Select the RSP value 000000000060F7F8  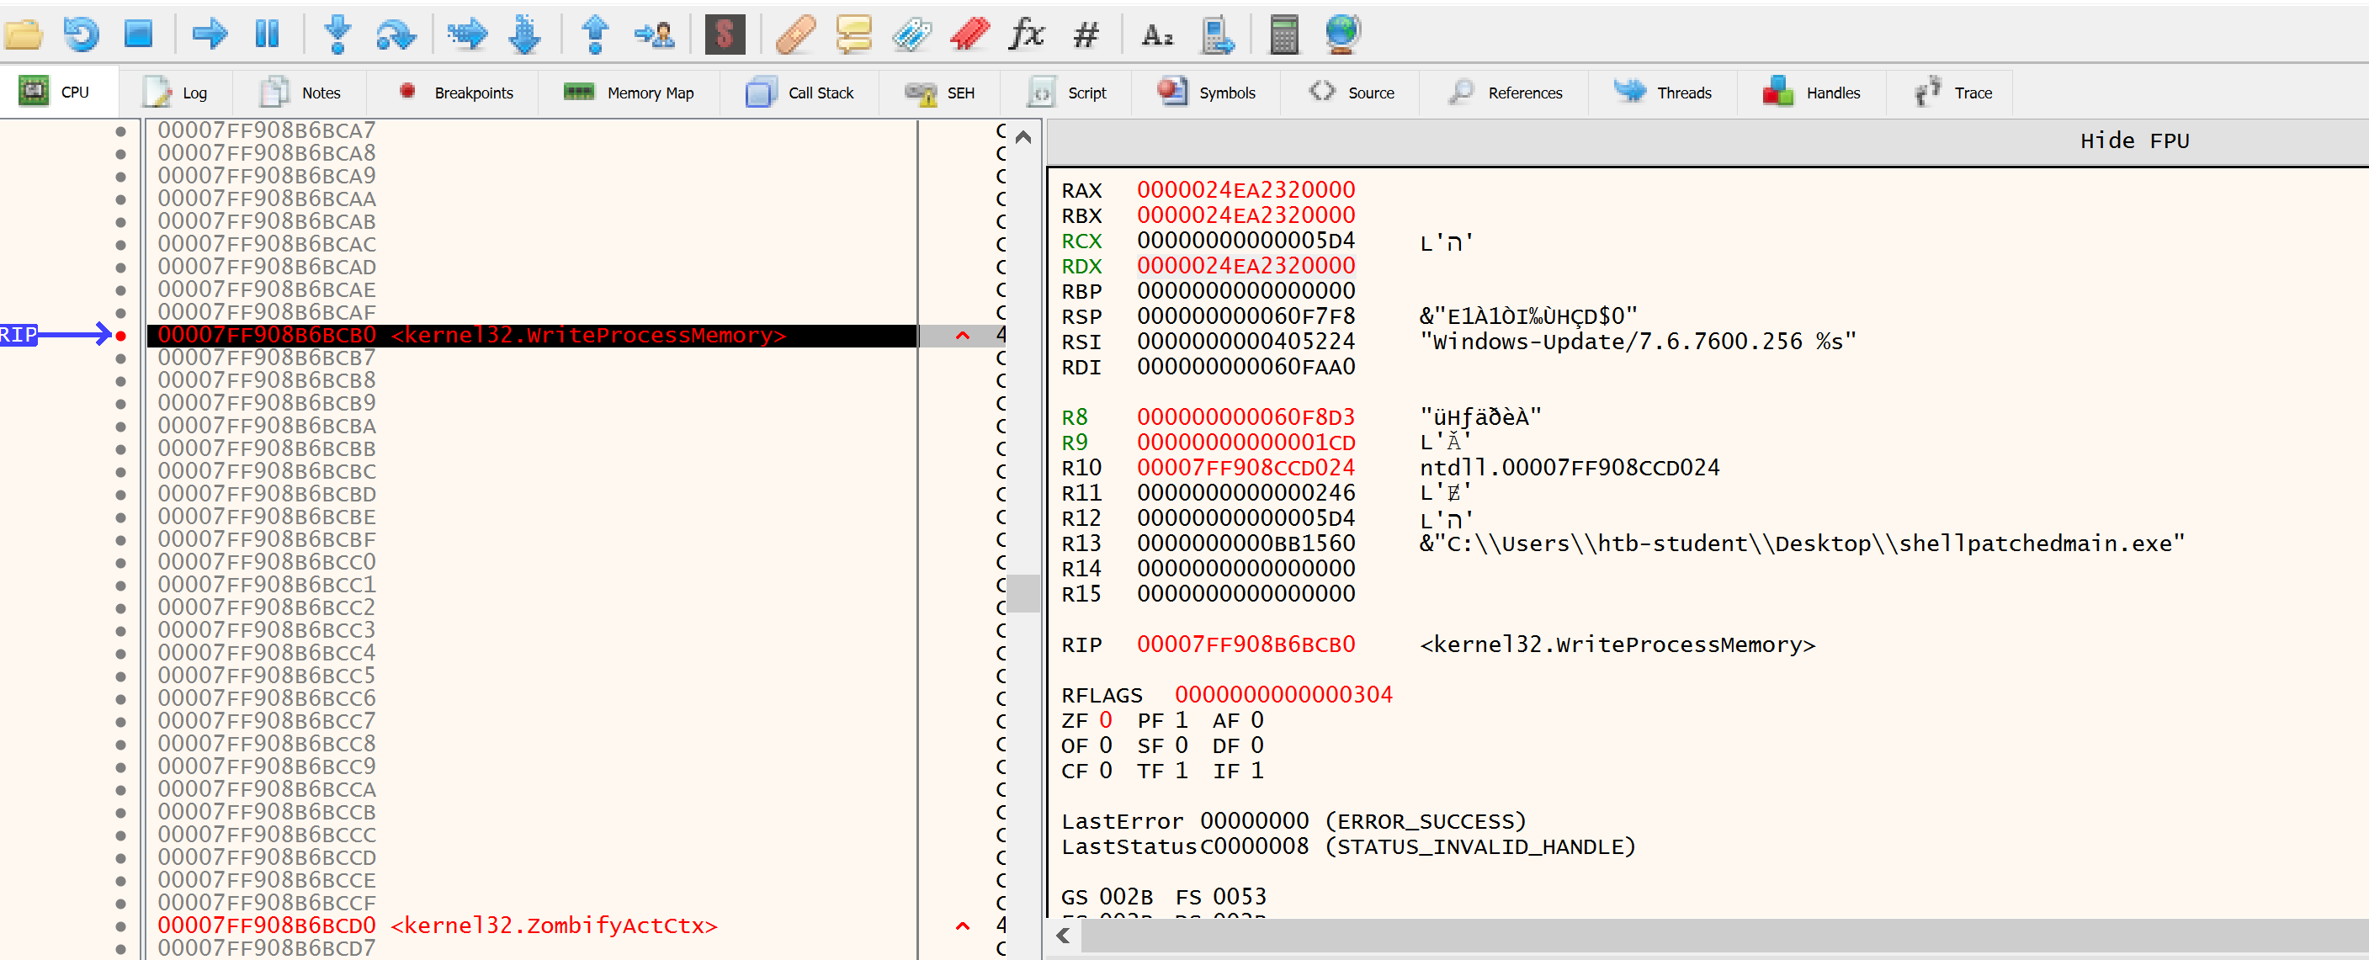point(1246,316)
